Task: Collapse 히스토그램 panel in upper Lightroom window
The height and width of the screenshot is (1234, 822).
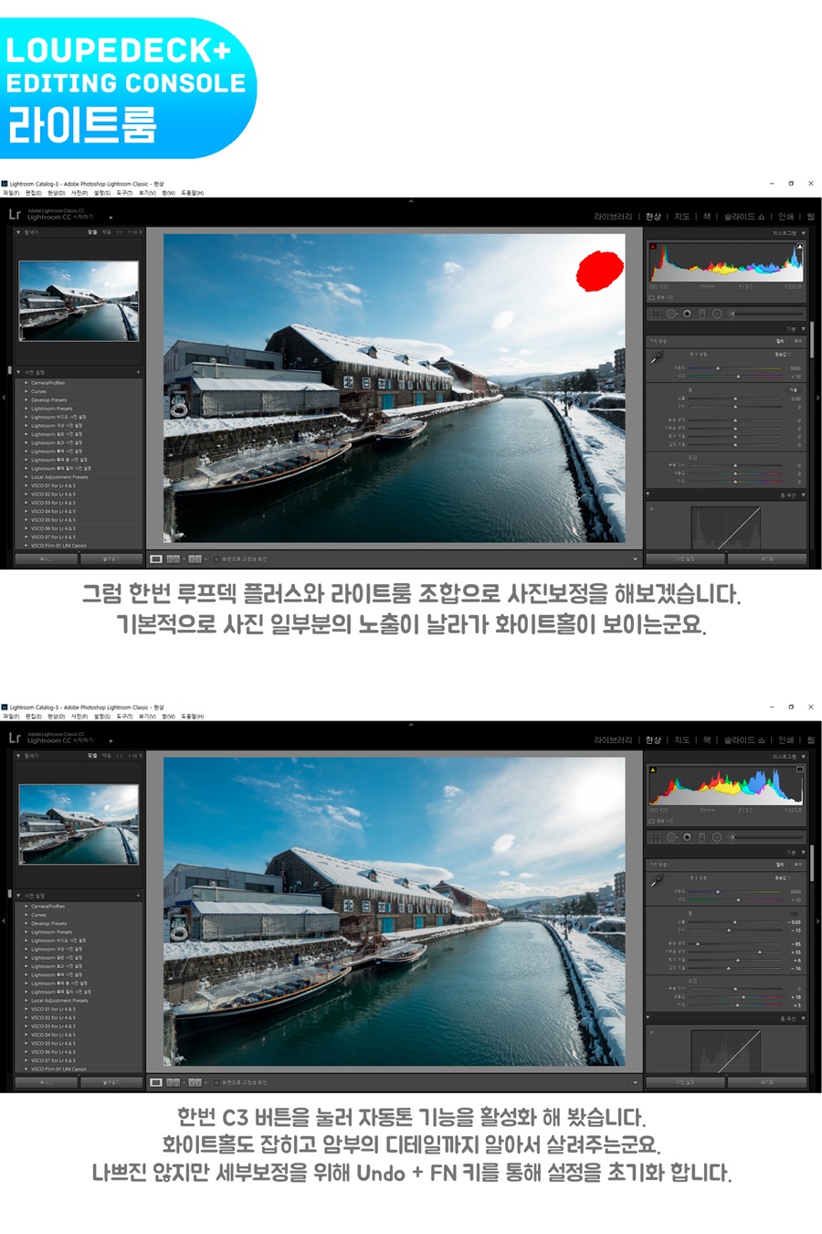Action: 804,233
